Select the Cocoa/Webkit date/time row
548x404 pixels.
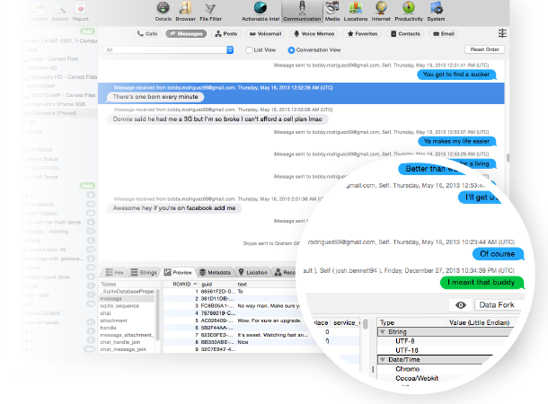tap(417, 378)
